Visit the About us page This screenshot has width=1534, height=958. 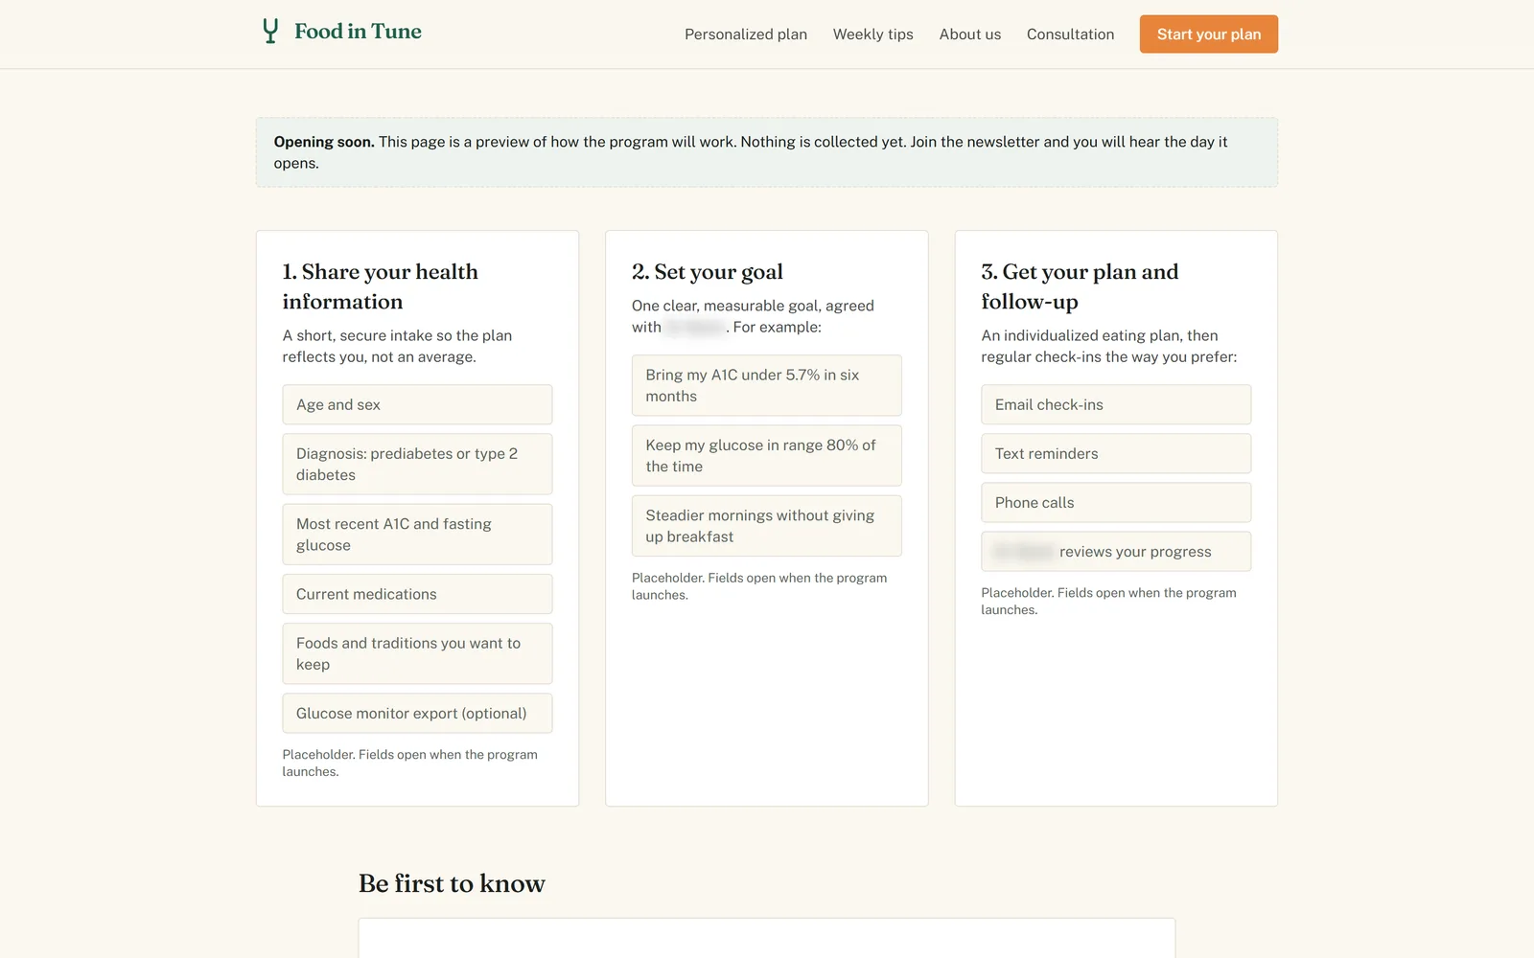[970, 34]
